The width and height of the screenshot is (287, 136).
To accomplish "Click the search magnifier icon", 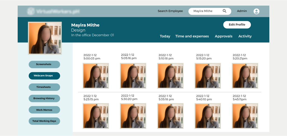I will point(224,11).
